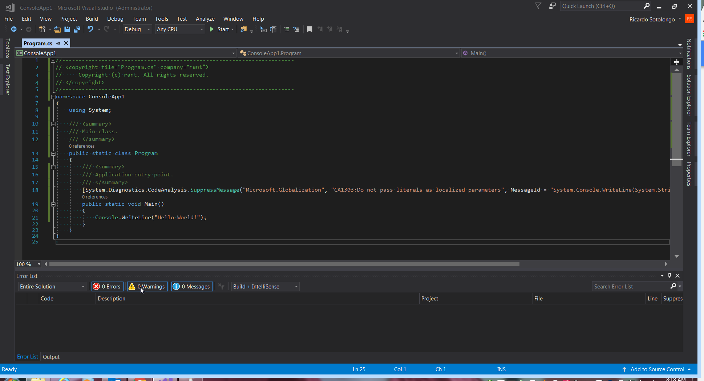This screenshot has width=704, height=381.
Task: Click Add to Source Control
Action: (x=657, y=369)
